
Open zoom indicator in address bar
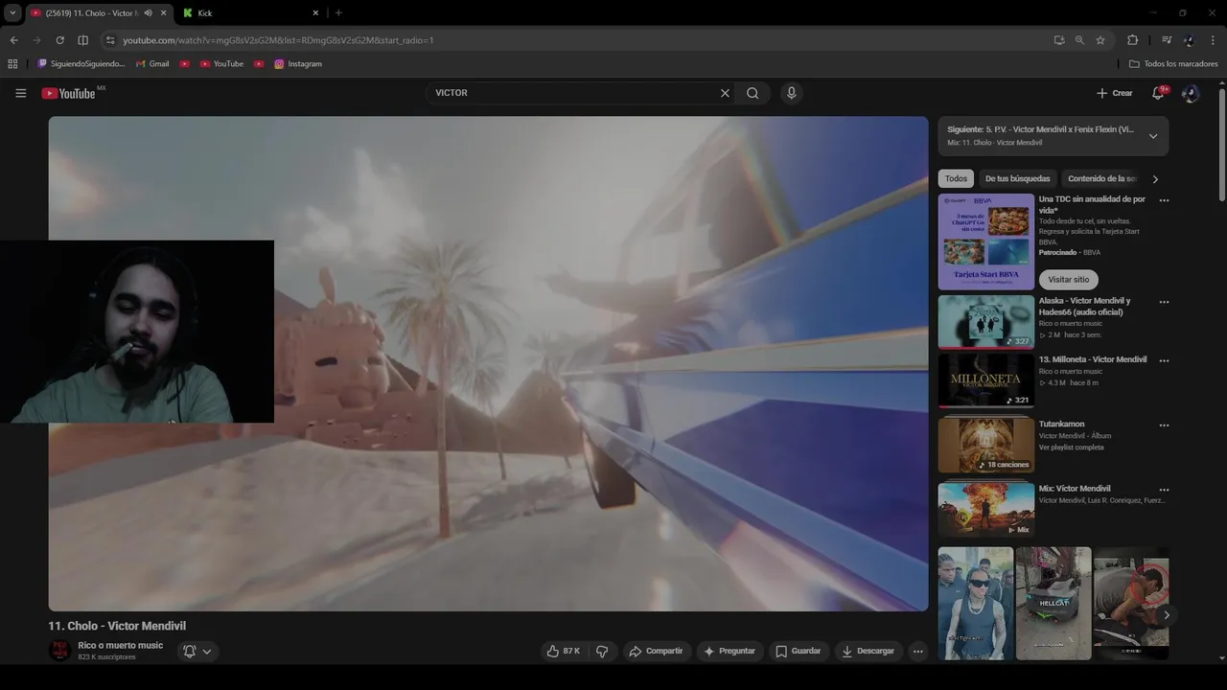click(x=1079, y=40)
